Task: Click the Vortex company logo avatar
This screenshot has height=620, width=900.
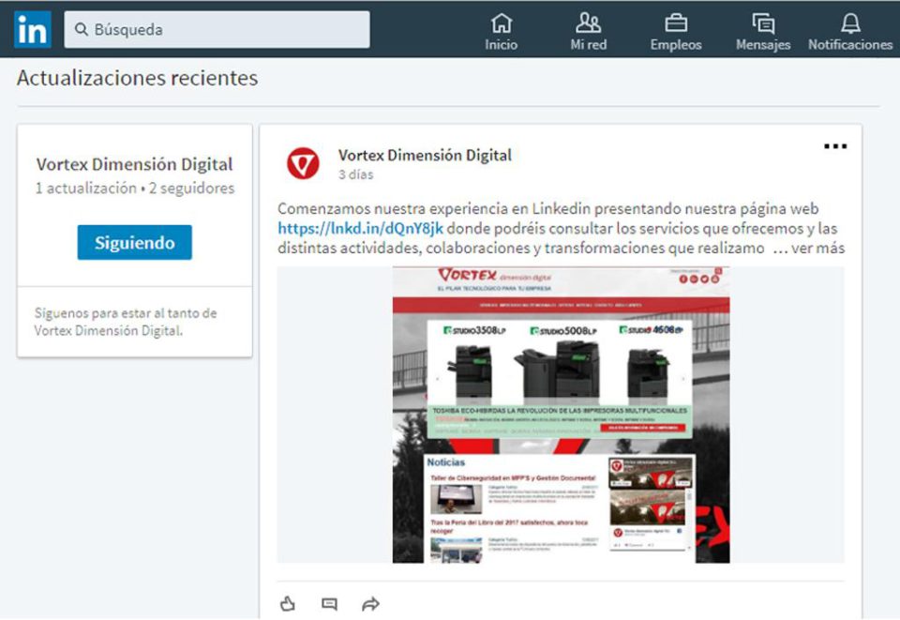Action: click(x=303, y=163)
